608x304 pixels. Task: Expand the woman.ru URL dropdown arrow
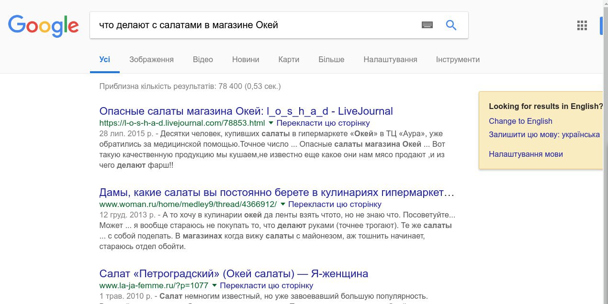pos(283,204)
